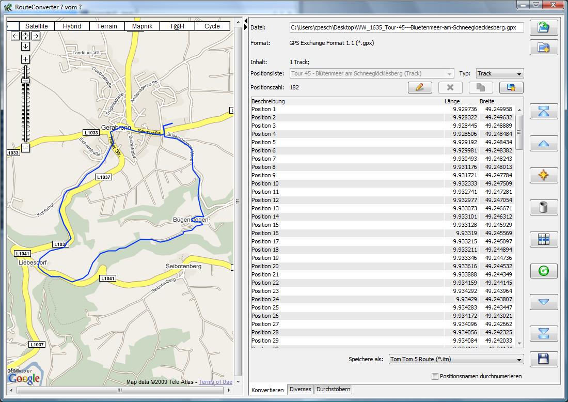The image size is (568, 402).
Task: Open the Durchstöbern tab
Action: coord(333,389)
